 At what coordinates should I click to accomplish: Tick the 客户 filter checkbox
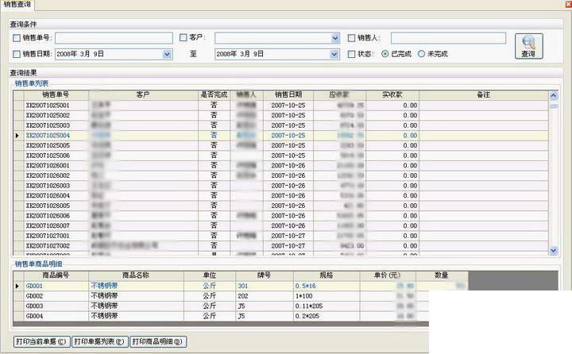coord(184,37)
